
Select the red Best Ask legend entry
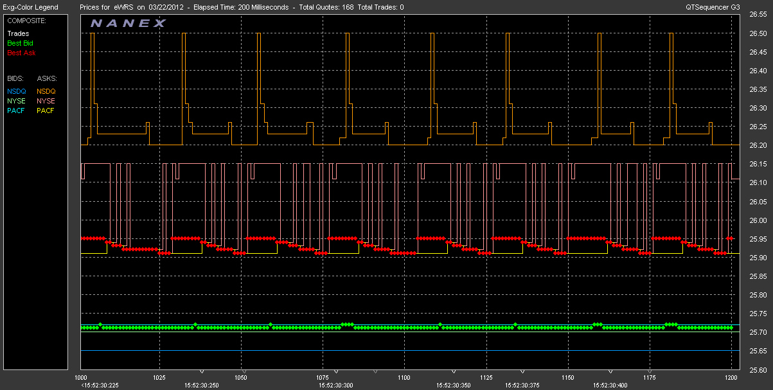point(22,53)
